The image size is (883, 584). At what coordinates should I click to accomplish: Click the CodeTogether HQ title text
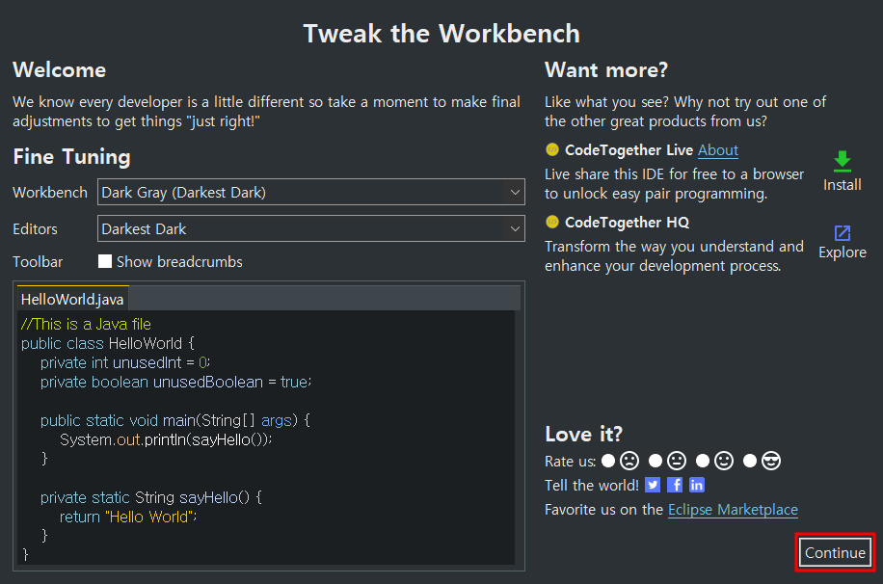tap(627, 223)
